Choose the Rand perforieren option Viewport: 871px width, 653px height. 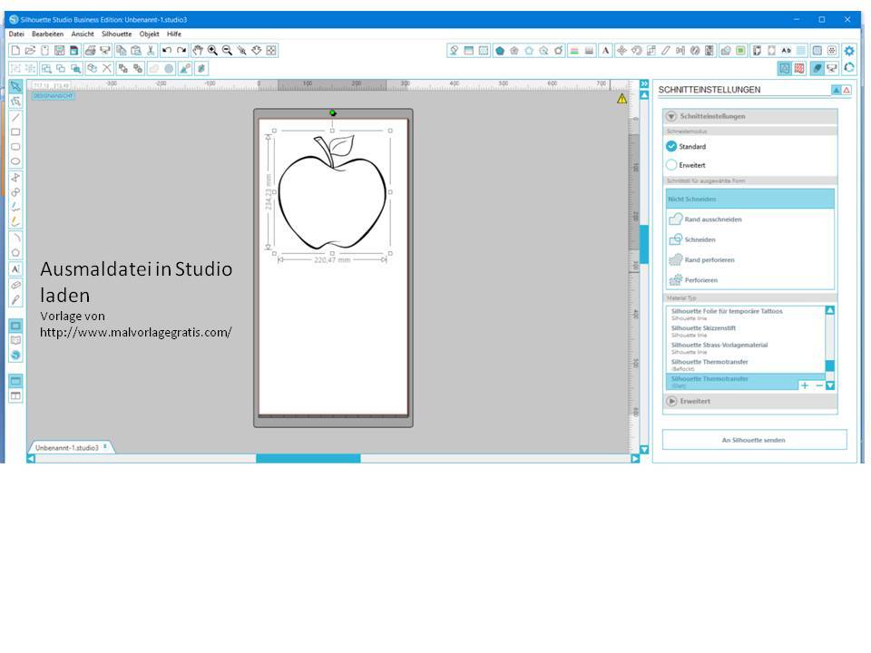[750, 260]
